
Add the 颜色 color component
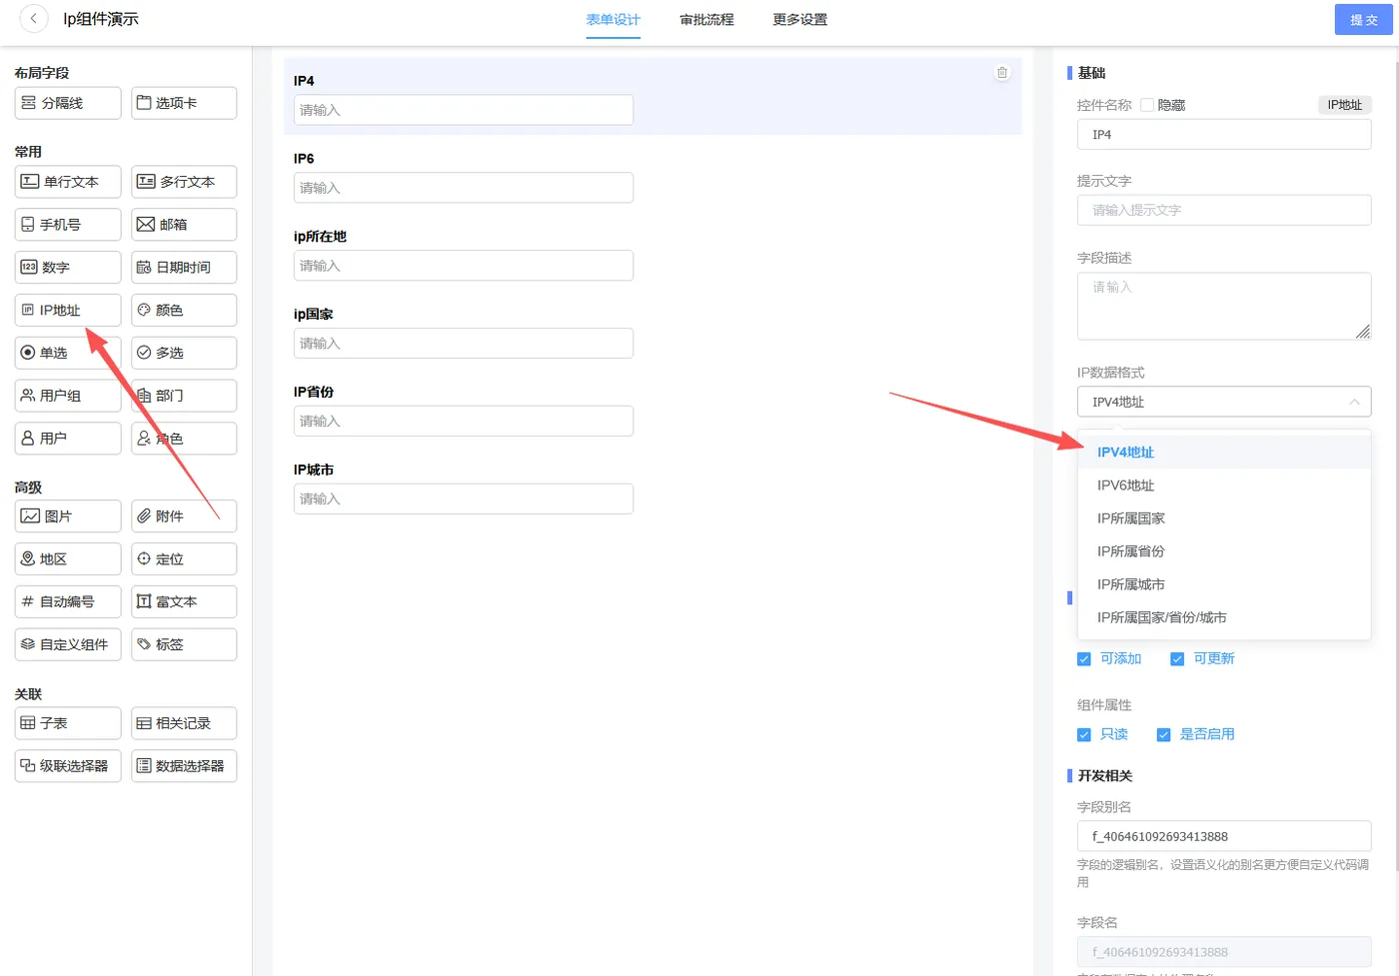184,311
